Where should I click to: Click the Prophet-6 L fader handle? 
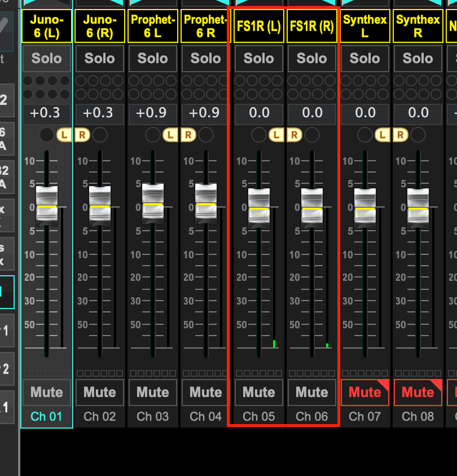153,204
